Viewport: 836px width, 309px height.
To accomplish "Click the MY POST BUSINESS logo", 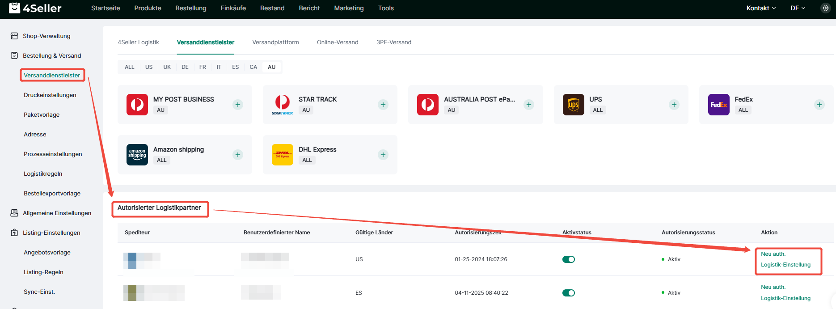I will coord(137,105).
